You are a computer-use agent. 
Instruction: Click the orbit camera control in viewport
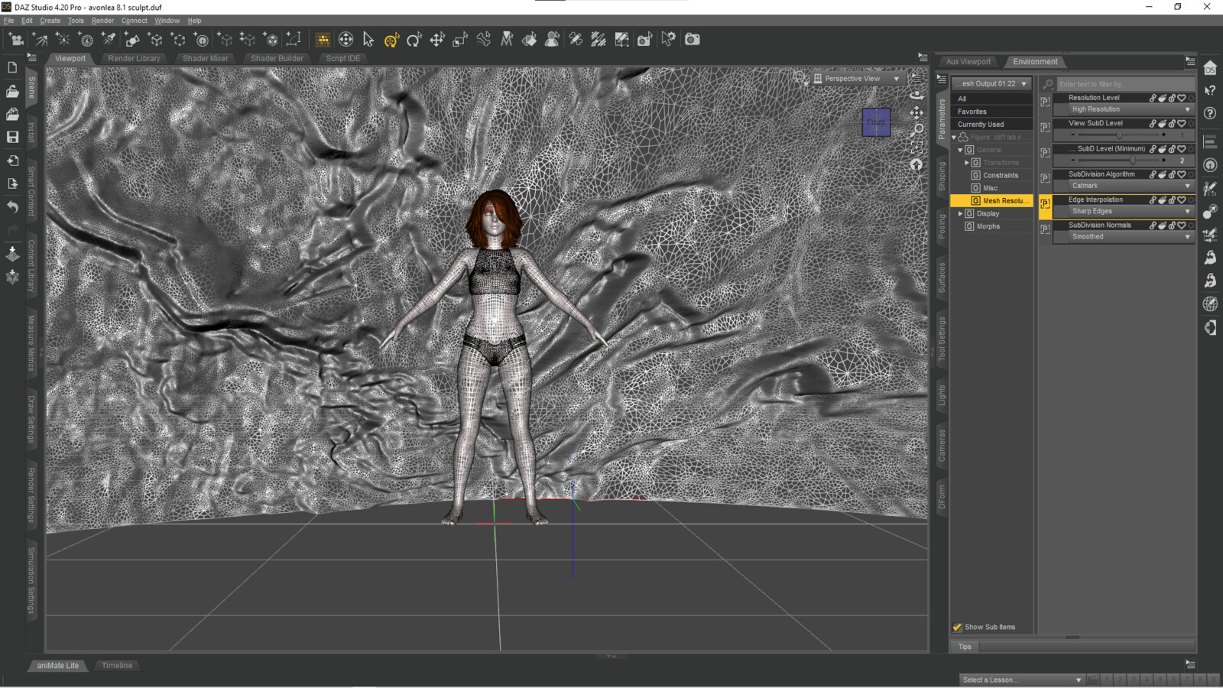click(x=916, y=95)
